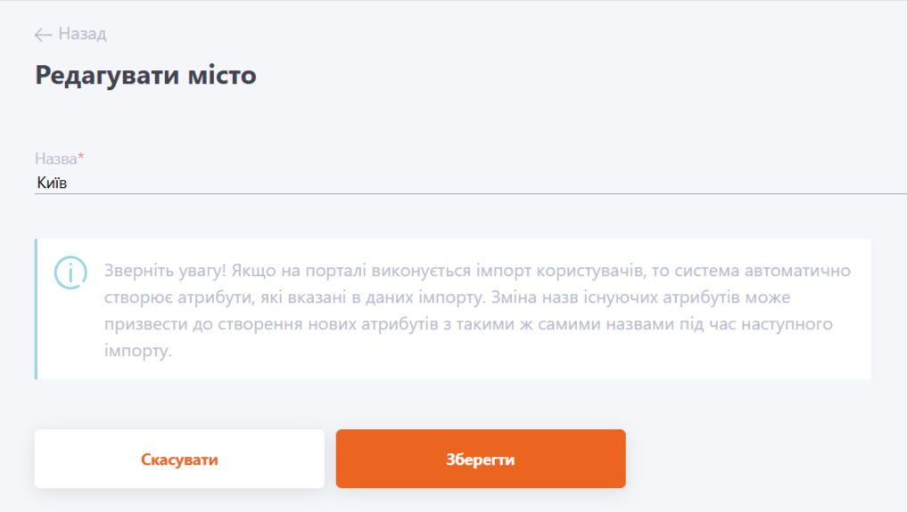The height and width of the screenshot is (512, 907).
Task: Click the blue left border of the notice
Action: (x=36, y=309)
